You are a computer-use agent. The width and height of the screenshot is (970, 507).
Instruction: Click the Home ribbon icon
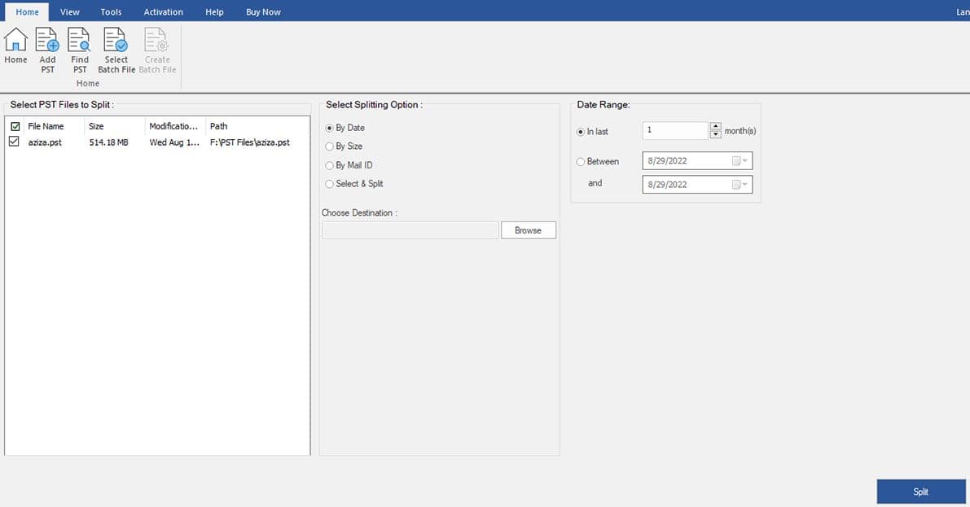tap(15, 45)
